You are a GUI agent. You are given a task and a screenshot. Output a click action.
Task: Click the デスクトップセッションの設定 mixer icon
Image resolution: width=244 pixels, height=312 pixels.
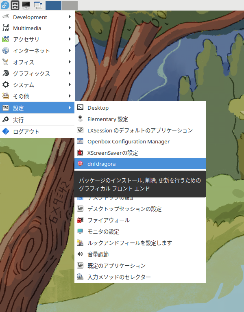[80, 208]
